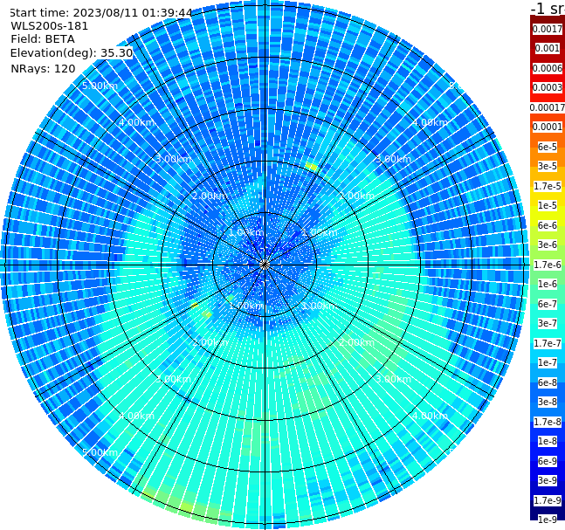Image resolution: width=565 pixels, height=530 pixels.
Task: Click the northwest 4.00km range ring label
Action: 136,122
